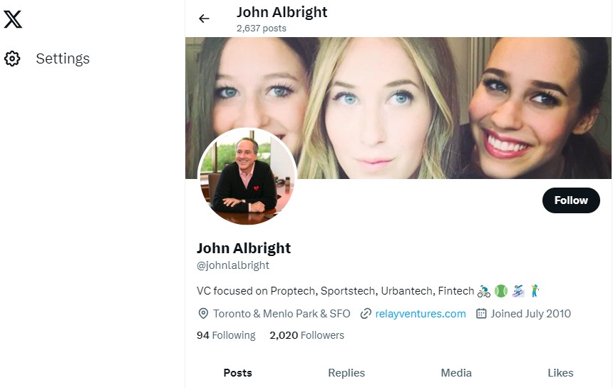
Task: Open John Albright's profile picture
Action: tap(247, 177)
